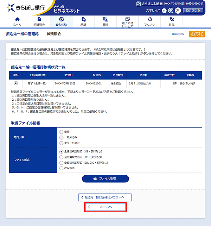Image resolution: width=211 pixels, height=226 pixels.
Task: Choose 全銀協規定形式 (JIS・改行なし)
Action: click(x=61, y=152)
